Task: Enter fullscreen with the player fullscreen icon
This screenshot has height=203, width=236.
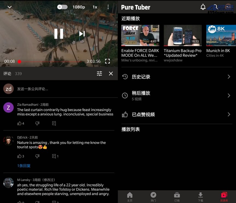Action: [107, 61]
